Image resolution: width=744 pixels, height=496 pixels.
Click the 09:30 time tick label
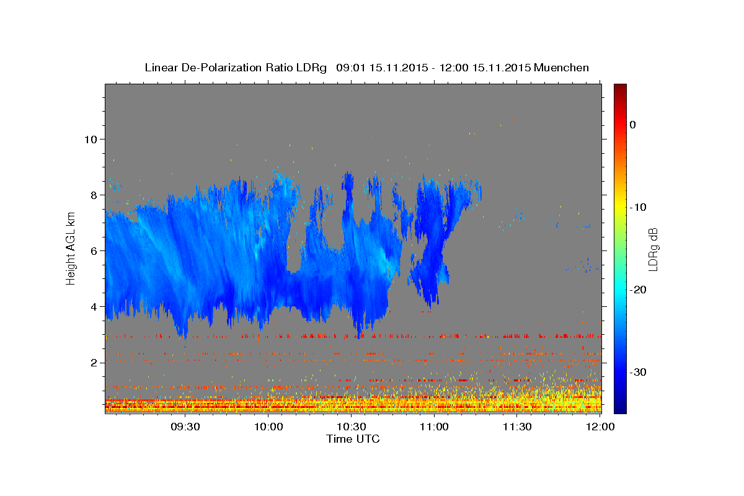click(185, 427)
